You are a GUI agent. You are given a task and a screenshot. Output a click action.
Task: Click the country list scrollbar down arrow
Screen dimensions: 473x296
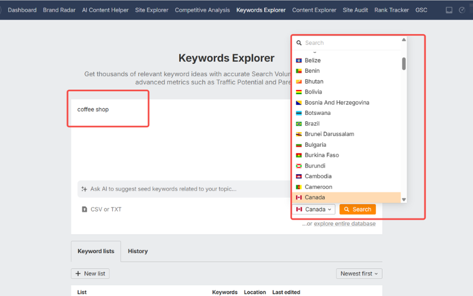[404, 200]
